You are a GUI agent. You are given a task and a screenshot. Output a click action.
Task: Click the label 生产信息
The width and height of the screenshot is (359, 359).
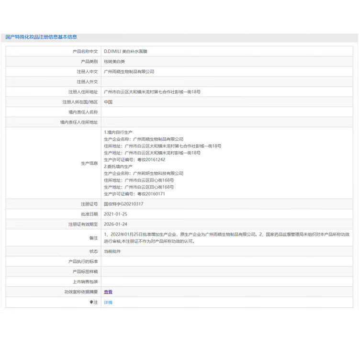90,163
